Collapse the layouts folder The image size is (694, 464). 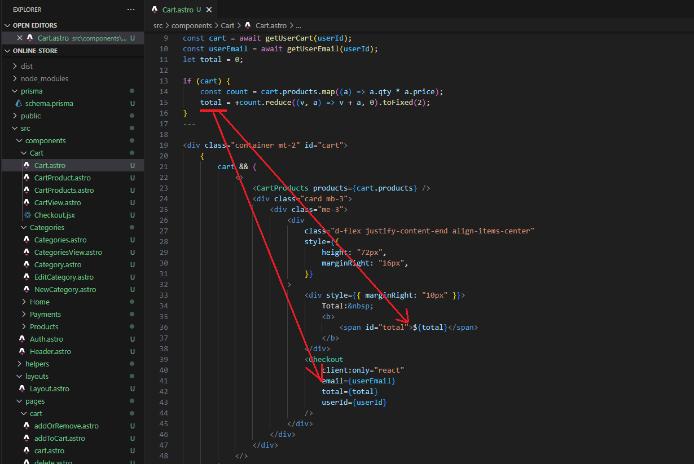point(37,376)
